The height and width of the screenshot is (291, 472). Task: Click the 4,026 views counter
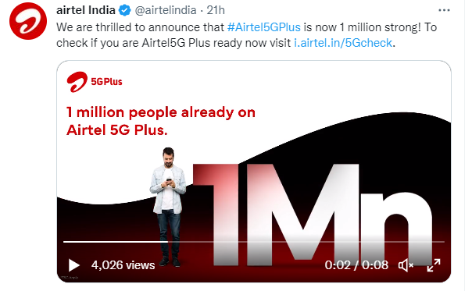coord(123,265)
